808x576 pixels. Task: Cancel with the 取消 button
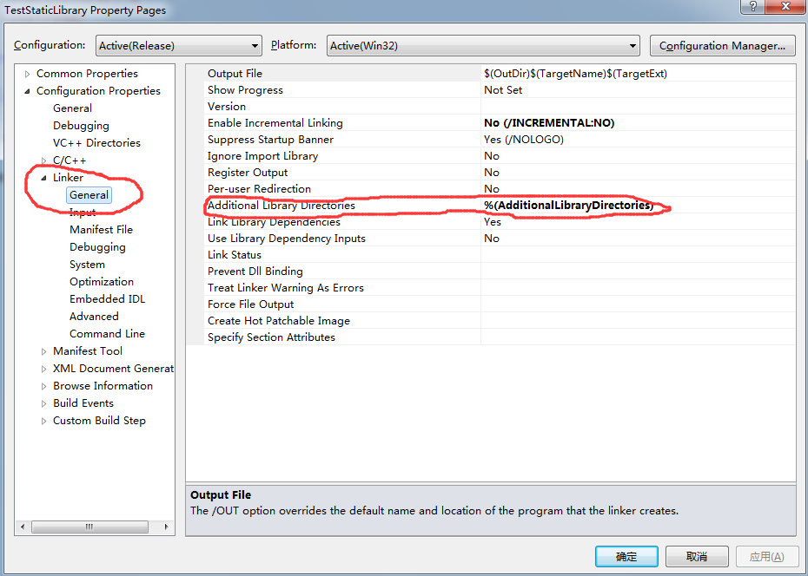697,556
